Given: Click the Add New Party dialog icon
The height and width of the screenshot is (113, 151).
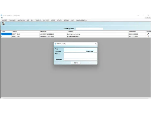Looking at the screenshot, I should [56, 44].
